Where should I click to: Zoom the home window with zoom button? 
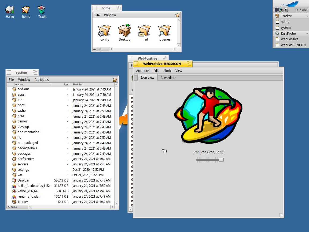118,8
